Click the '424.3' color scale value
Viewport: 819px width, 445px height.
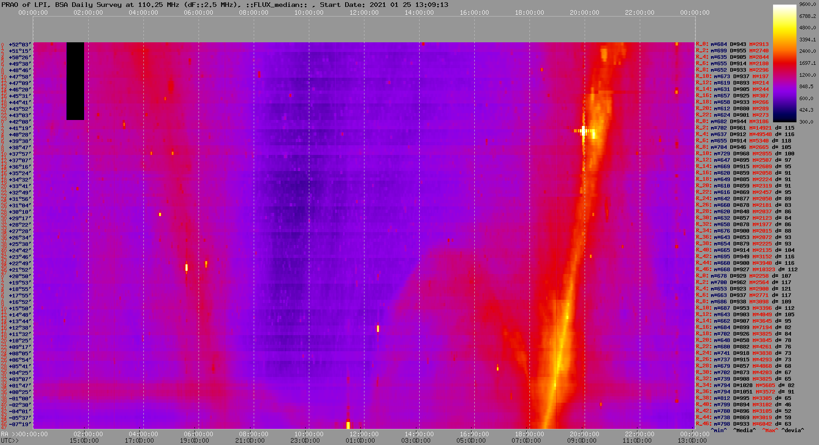[806, 110]
